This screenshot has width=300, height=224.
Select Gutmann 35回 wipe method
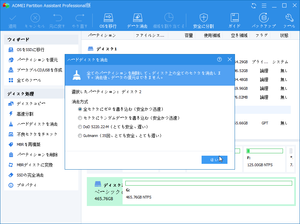80,136
